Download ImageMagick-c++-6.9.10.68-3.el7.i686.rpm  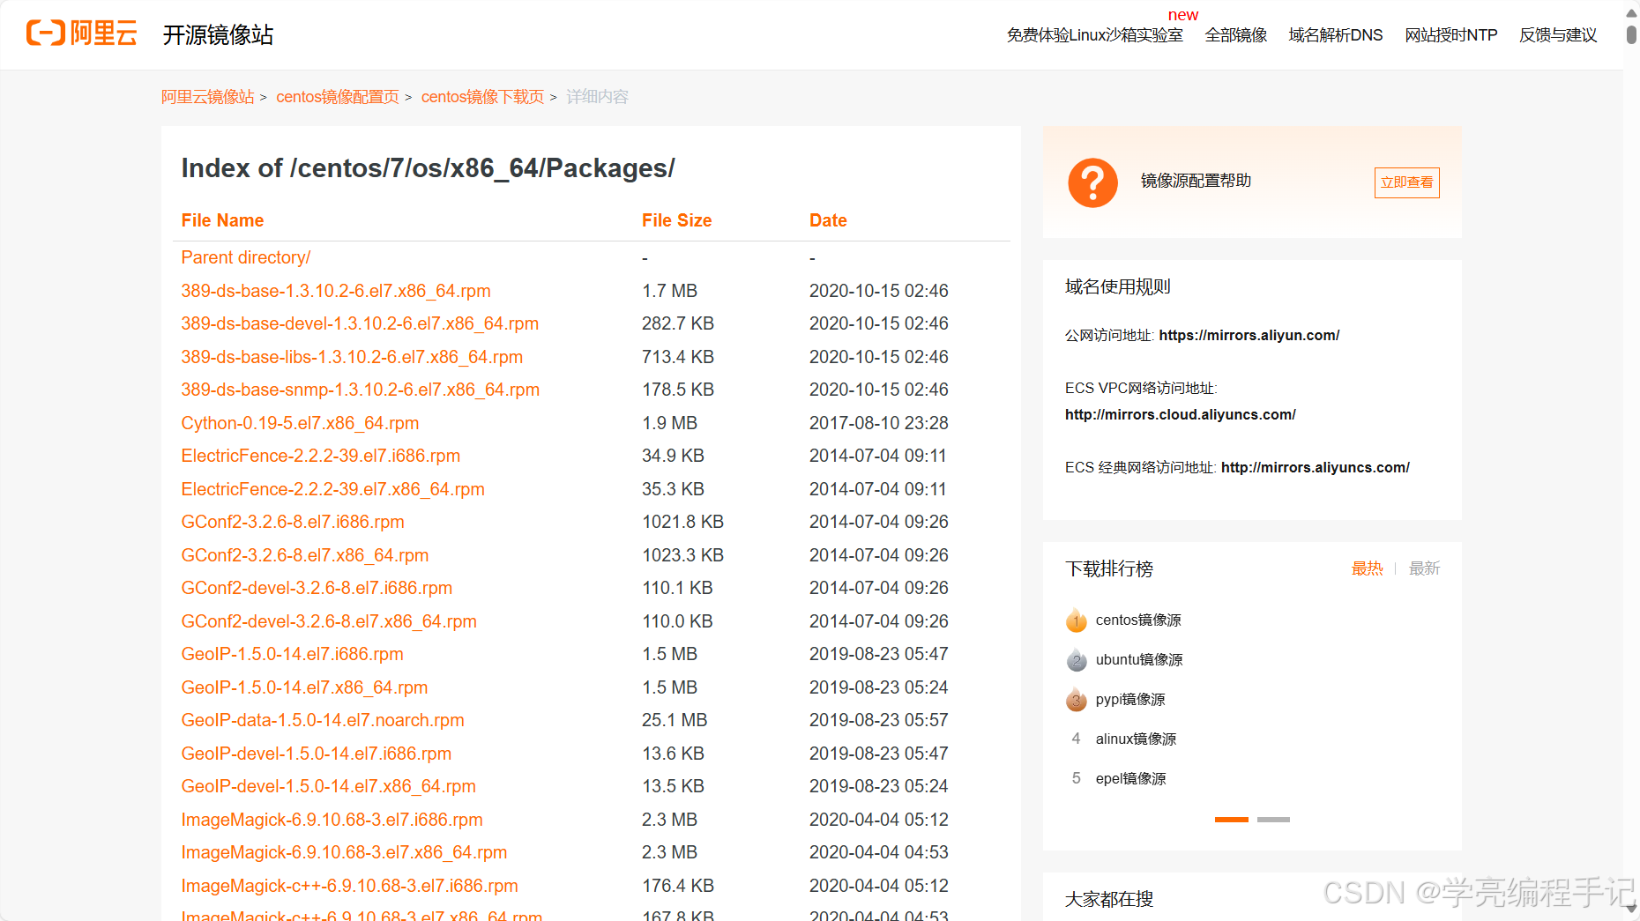[x=349, y=886]
